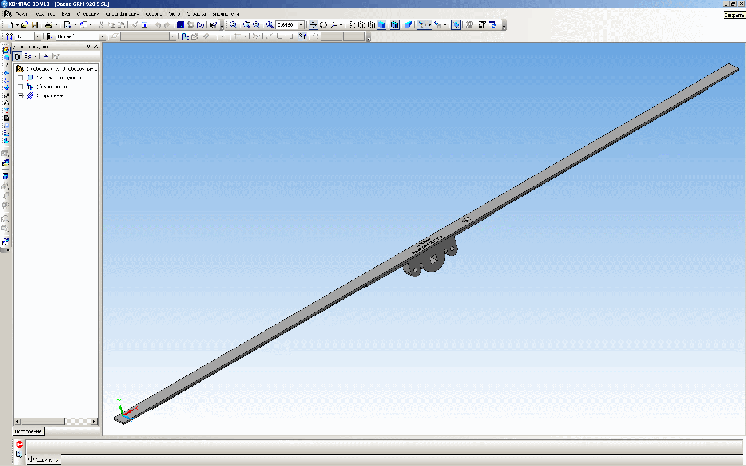Expand Системы координат tree node
The height and width of the screenshot is (466, 746).
coord(20,78)
